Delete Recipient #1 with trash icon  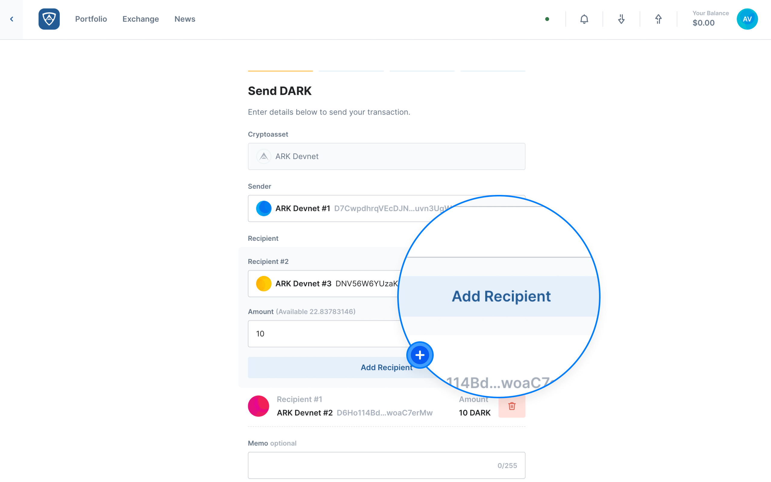pyautogui.click(x=512, y=406)
